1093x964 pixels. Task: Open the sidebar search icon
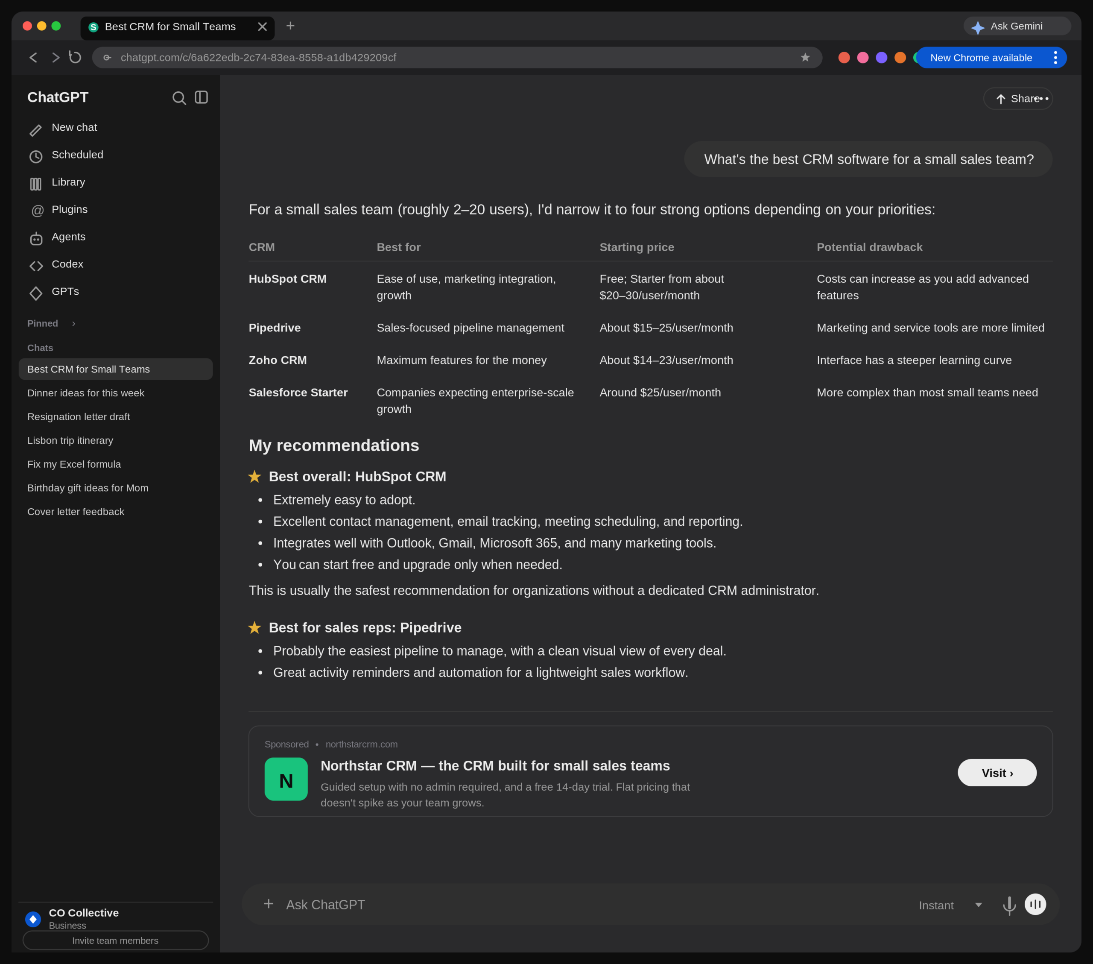click(x=178, y=98)
